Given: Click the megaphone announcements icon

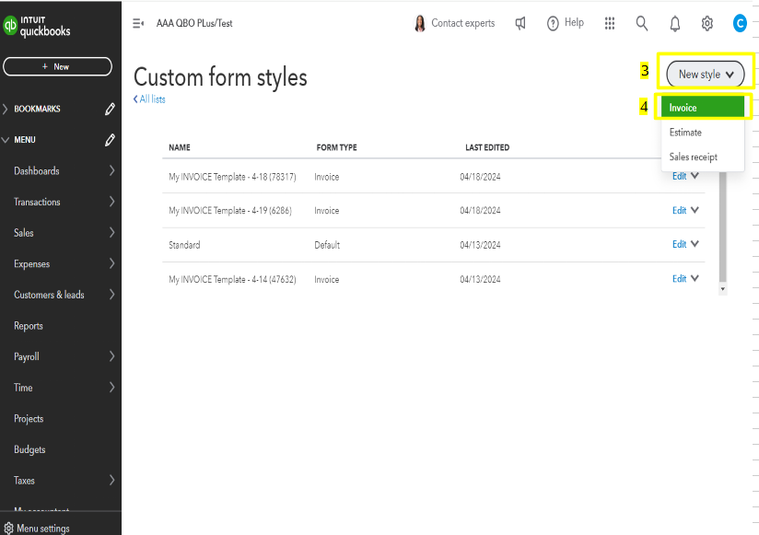Looking at the screenshot, I should pyautogui.click(x=520, y=23).
